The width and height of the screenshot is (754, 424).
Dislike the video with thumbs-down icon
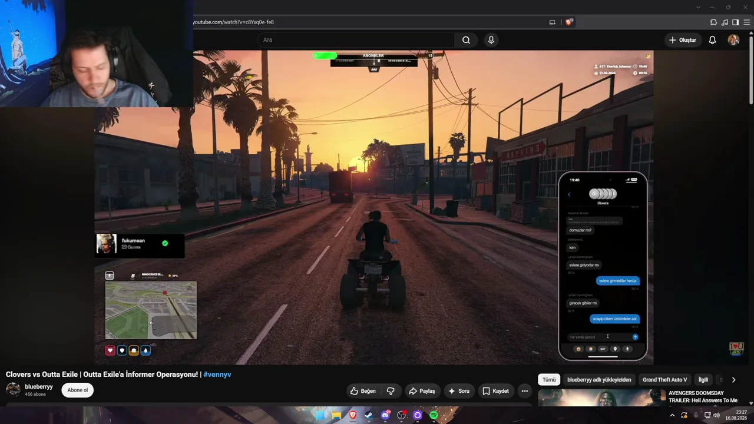click(390, 391)
